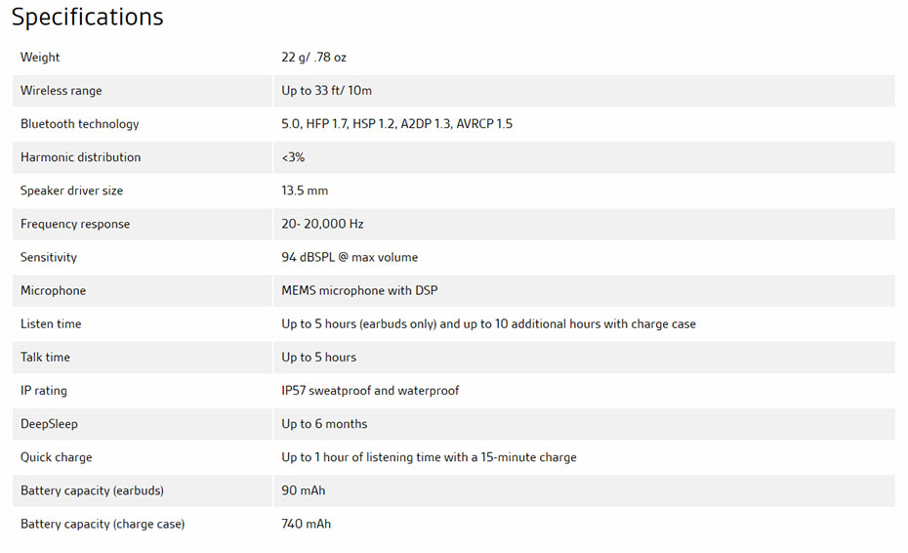This screenshot has height=553, width=908.
Task: Click the 5.0, HFP 1.7 Bluetooth profile value
Action: point(396,124)
